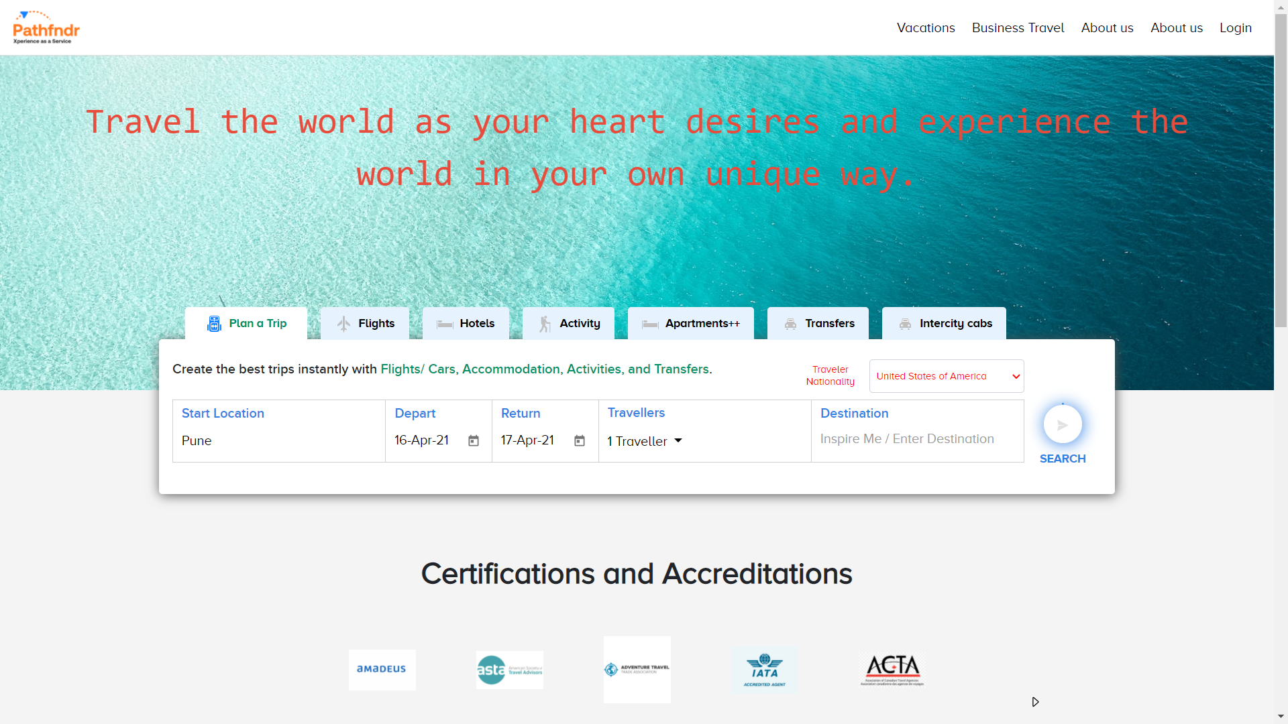Open the 1 Traveller dropdown
Image resolution: width=1288 pixels, height=724 pixels.
coord(644,441)
